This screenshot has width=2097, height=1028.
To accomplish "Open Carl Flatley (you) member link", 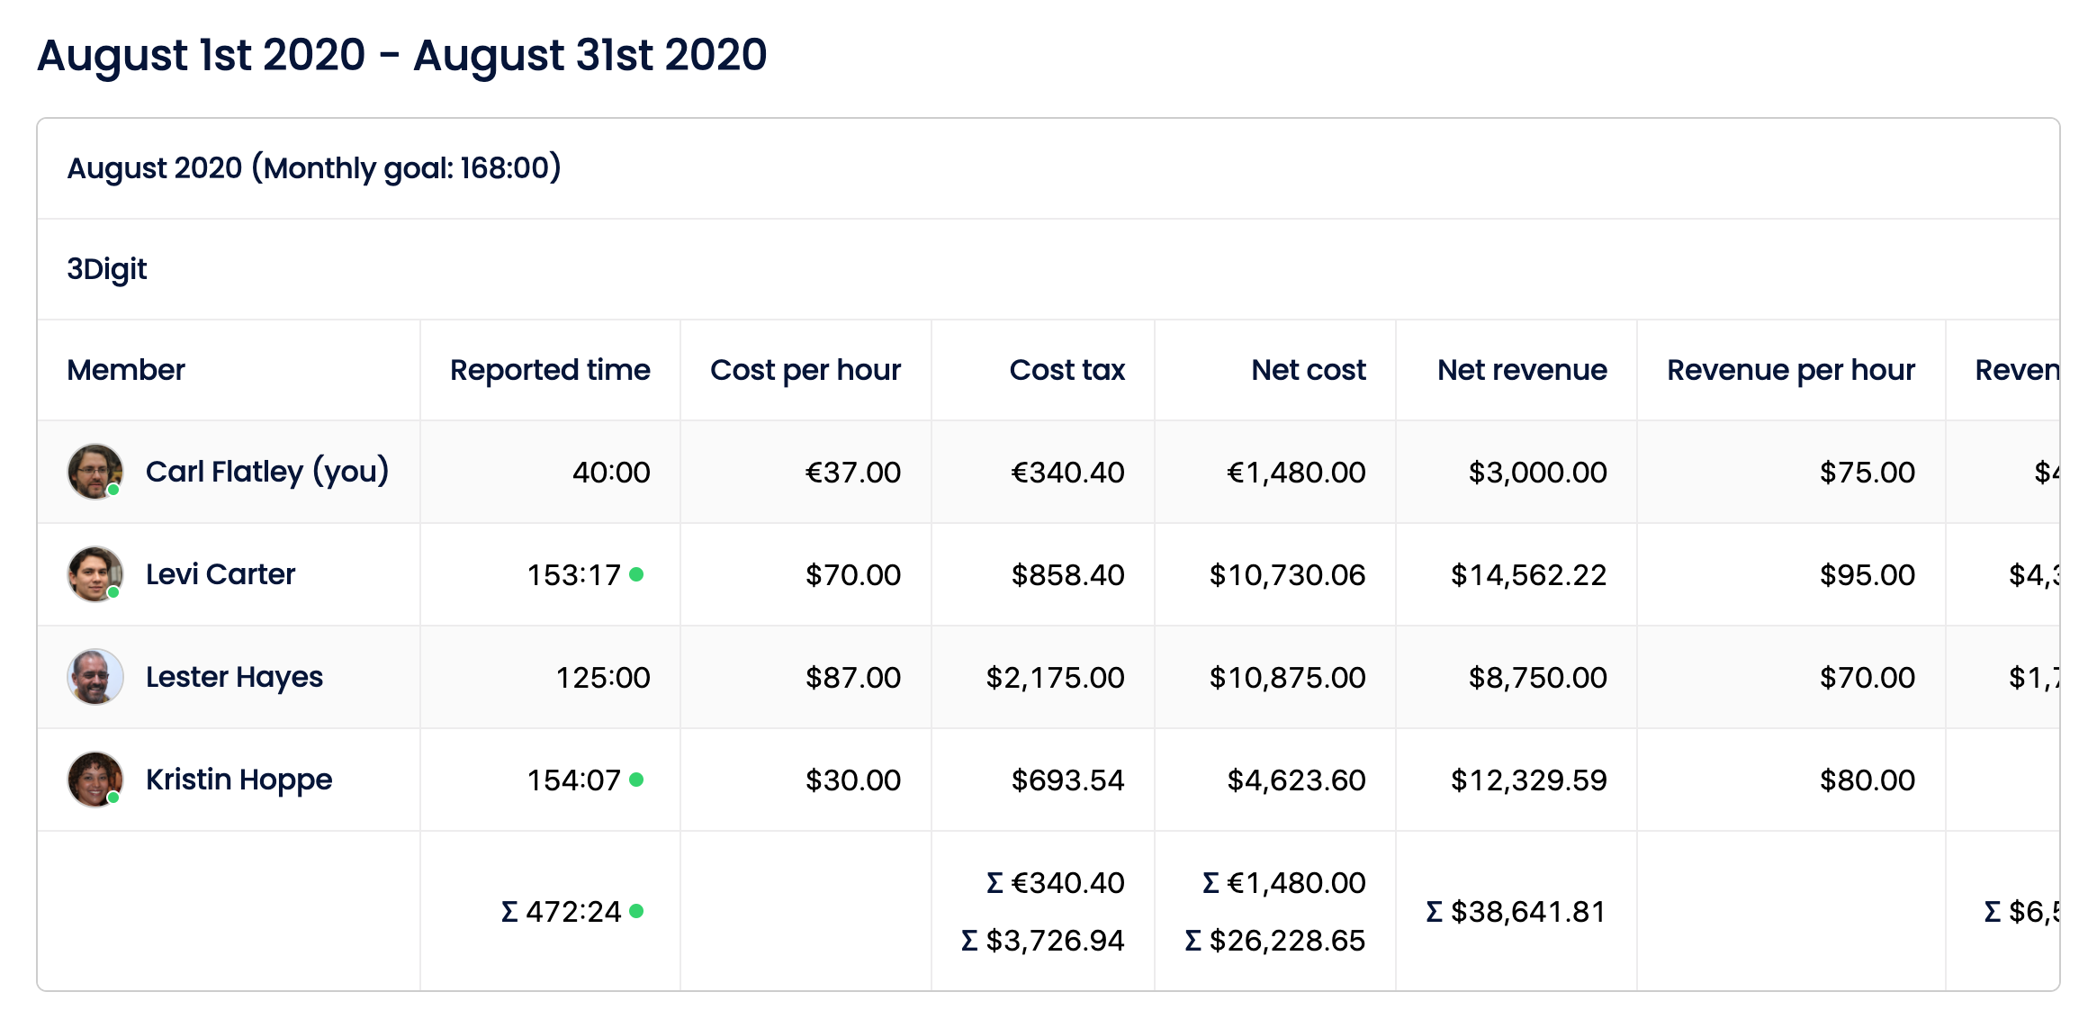I will point(266,471).
